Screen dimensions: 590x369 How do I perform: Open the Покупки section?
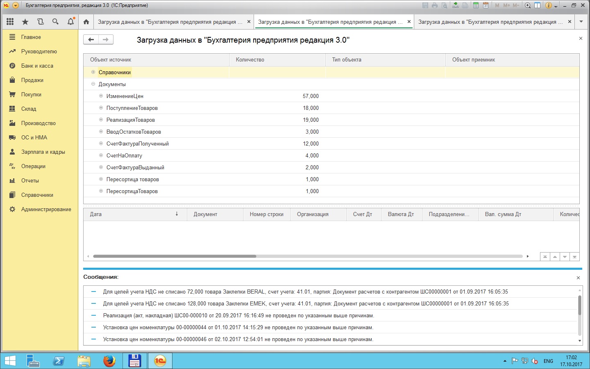tap(40, 94)
